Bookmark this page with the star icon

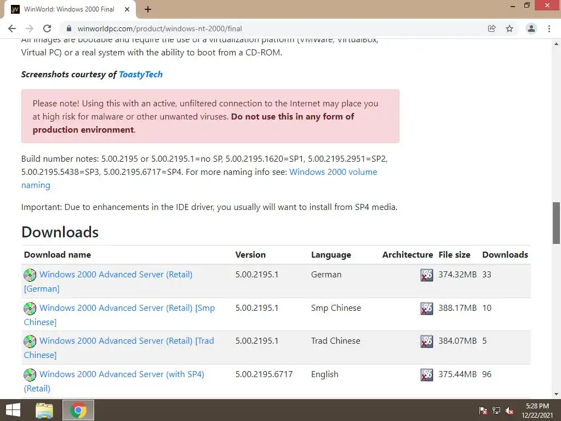(510, 29)
